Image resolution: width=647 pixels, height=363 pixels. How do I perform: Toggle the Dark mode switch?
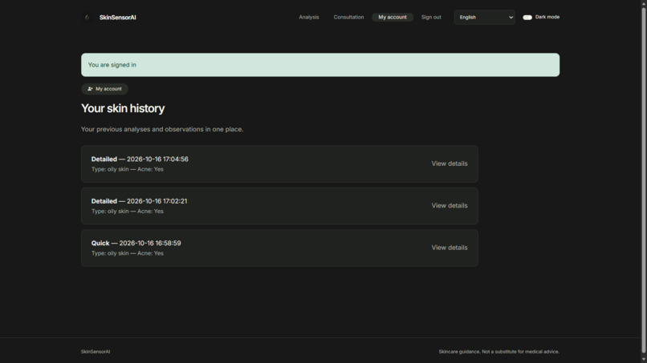click(x=527, y=18)
